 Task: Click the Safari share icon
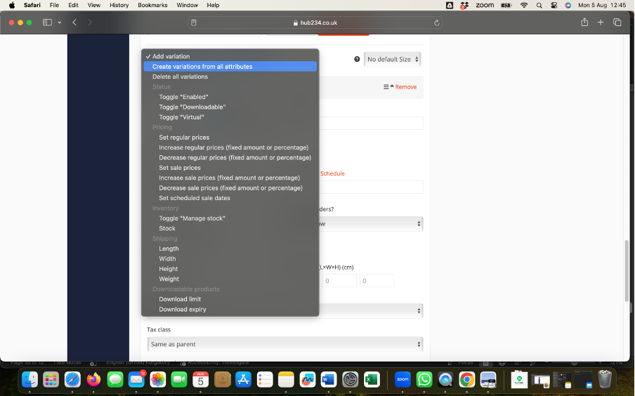pos(584,22)
